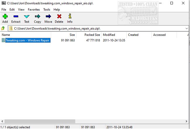Click modified date 2011-10-24 13:35 in row
Image resolution: width=190 pixels, height=129 pixels.
(114, 40)
